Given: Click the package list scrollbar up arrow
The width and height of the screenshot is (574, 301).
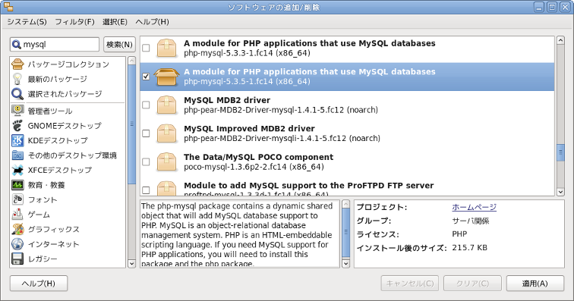Looking at the screenshot, I should coord(560,40).
